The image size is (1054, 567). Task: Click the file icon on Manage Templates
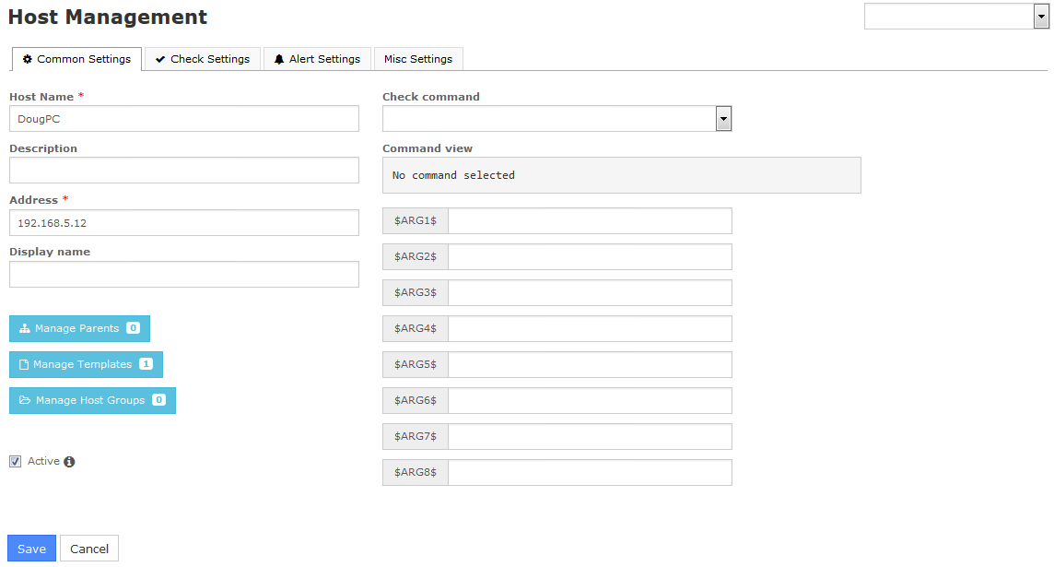(x=24, y=364)
